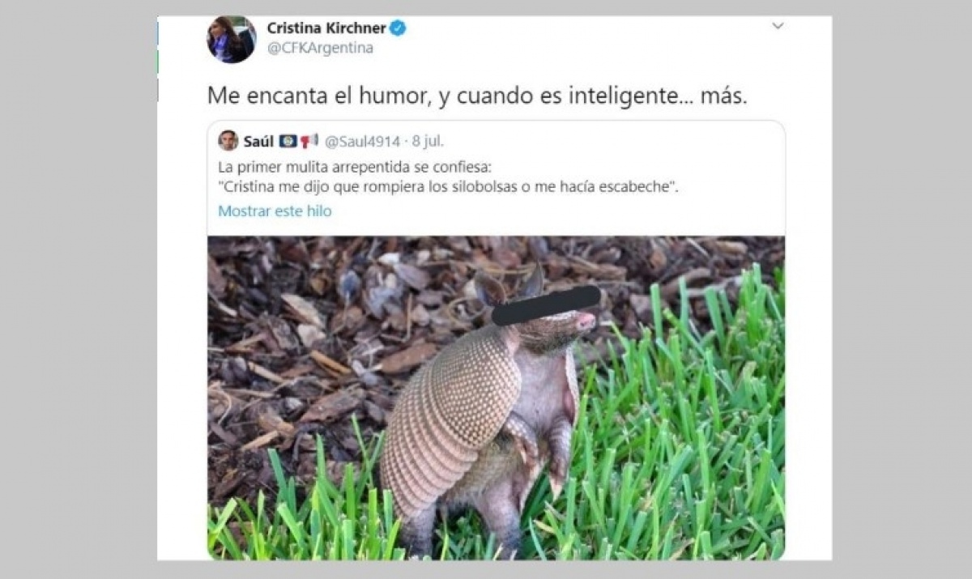Open Cristina Kirchner's profile avatar
972x579 pixels.
[232, 39]
